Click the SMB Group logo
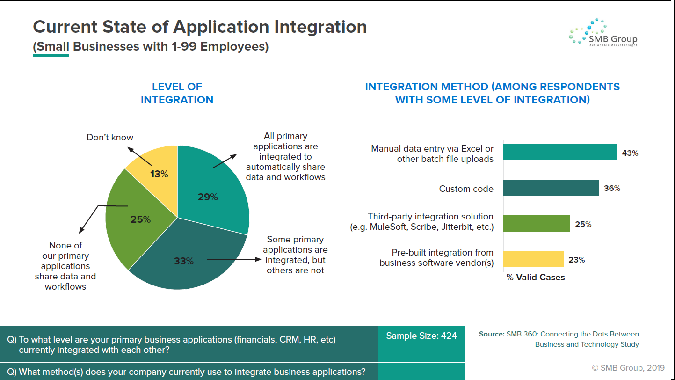Image resolution: width=675 pixels, height=380 pixels. (603, 33)
